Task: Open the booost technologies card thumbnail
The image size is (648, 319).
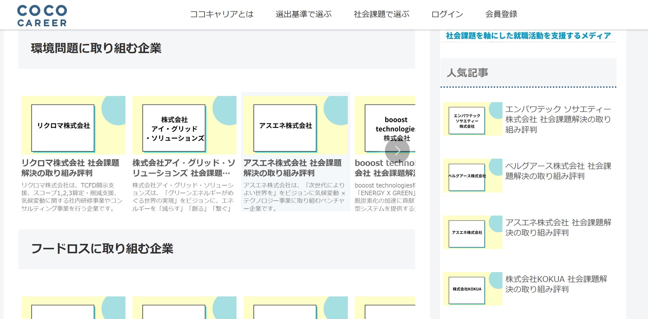Action: coord(385,125)
